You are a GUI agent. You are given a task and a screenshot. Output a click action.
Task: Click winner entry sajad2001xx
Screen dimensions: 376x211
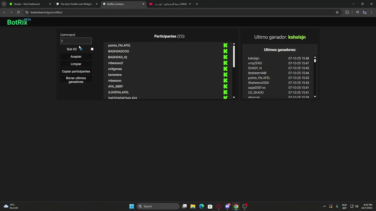pos(257,88)
